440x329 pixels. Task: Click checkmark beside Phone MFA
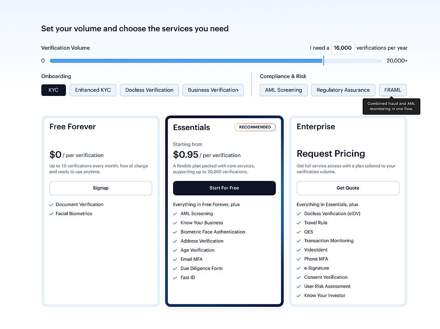tap(299, 259)
